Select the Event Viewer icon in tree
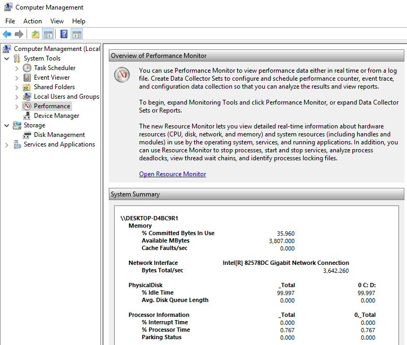The height and width of the screenshot is (345, 407). [x=27, y=77]
